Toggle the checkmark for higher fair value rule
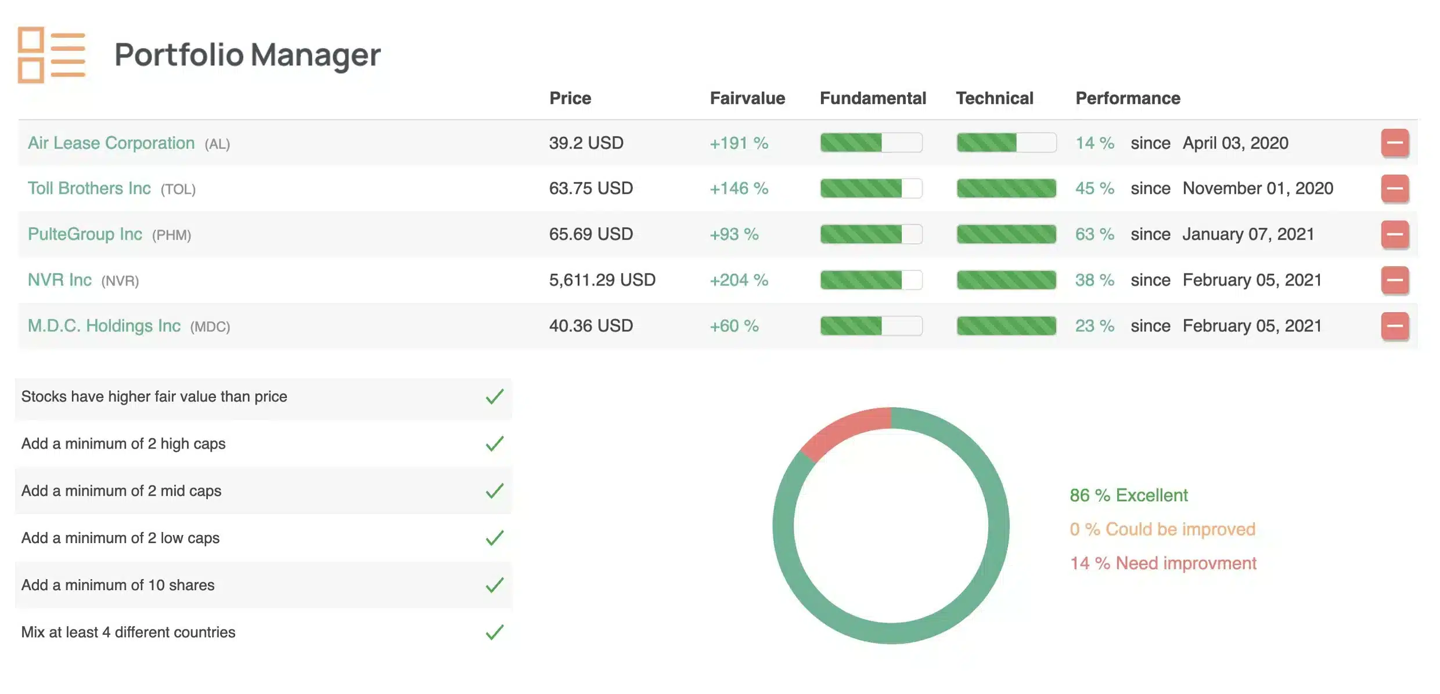The width and height of the screenshot is (1440, 694). click(x=494, y=397)
